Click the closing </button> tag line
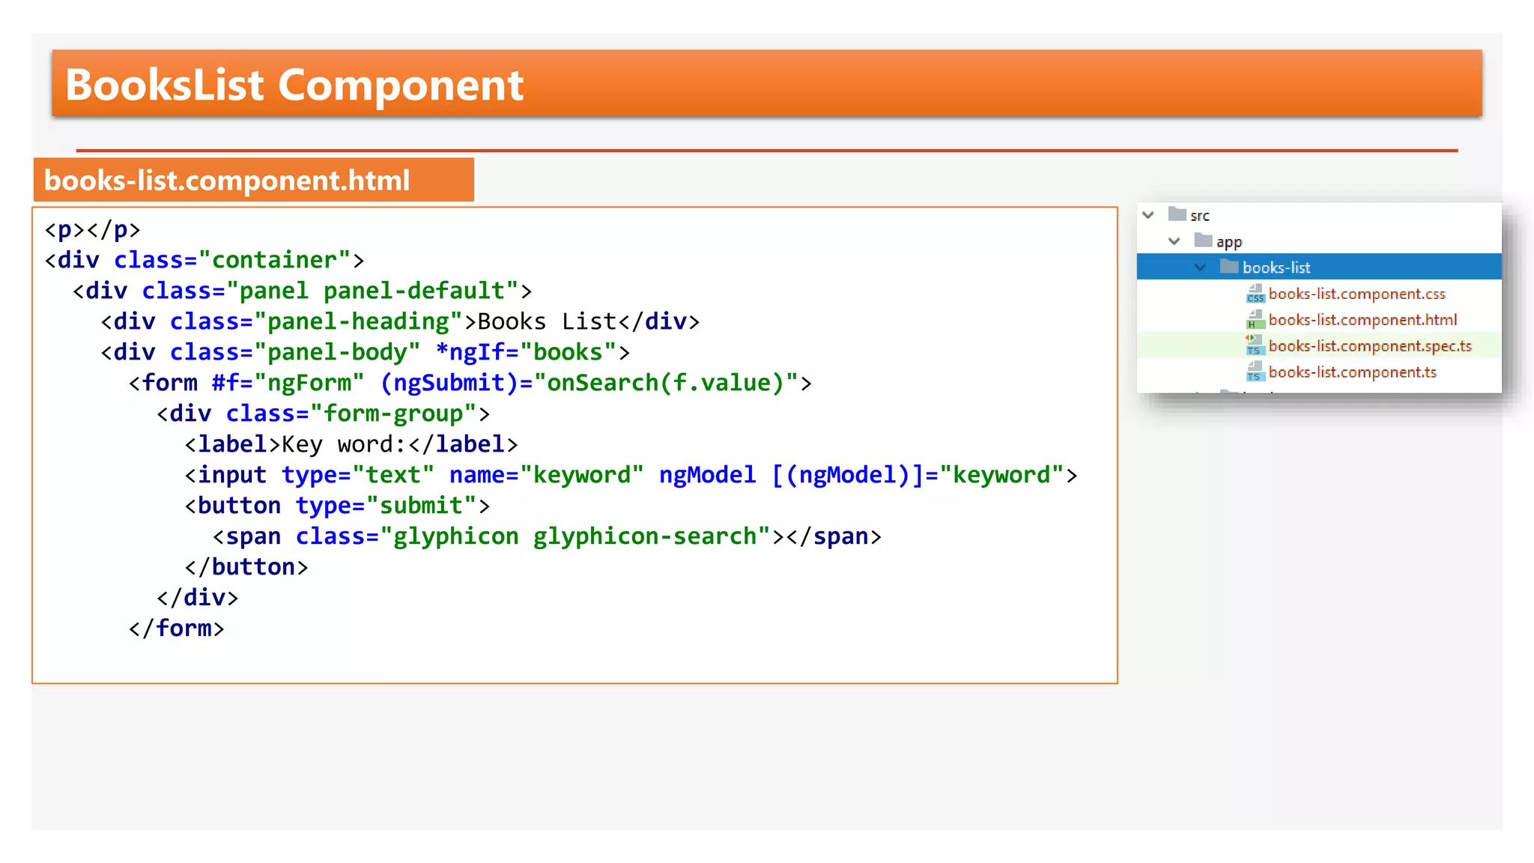 pos(246,567)
